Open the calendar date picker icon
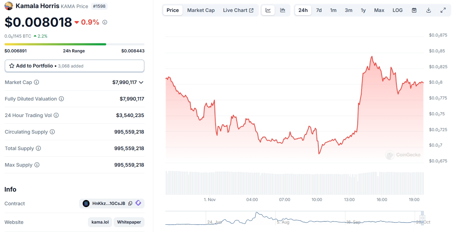The image size is (453, 232). [414, 10]
